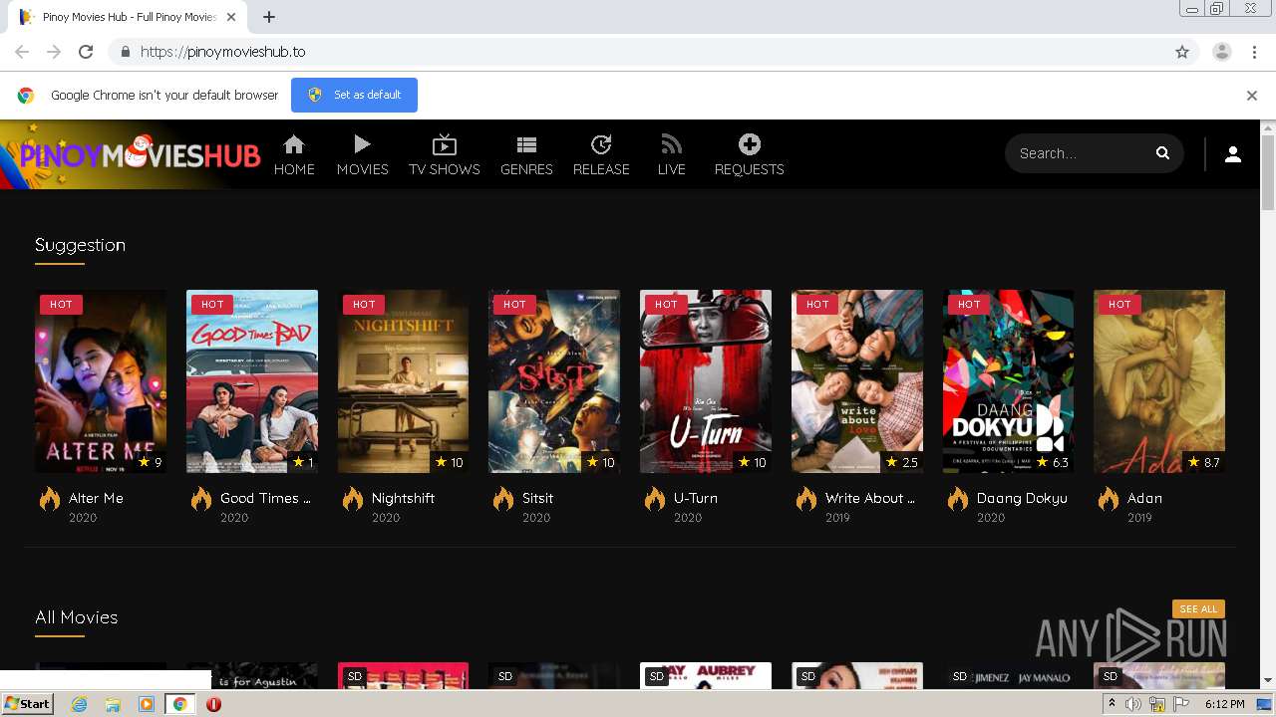Click the Daang Dokyu title link
Viewport: 1276px width, 717px height.
pyautogui.click(x=1022, y=498)
